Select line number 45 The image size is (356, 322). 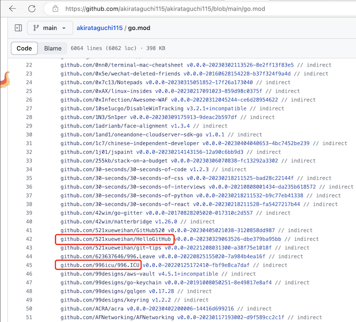point(28,265)
